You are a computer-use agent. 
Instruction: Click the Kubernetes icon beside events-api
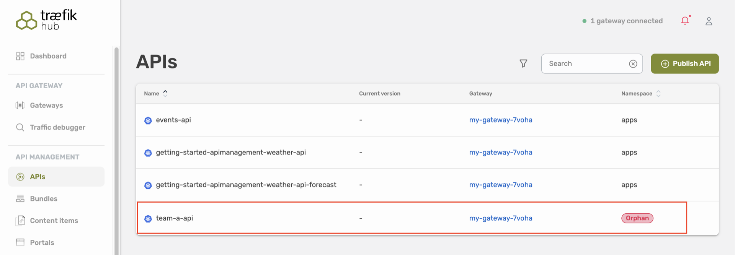point(148,120)
